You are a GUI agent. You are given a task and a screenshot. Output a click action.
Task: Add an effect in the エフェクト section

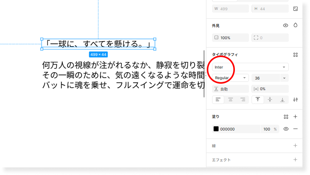295,160
